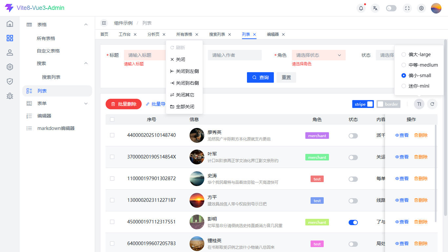Collapse the 表格 menu group
The height and width of the screenshot is (252, 448).
[x=57, y=25]
